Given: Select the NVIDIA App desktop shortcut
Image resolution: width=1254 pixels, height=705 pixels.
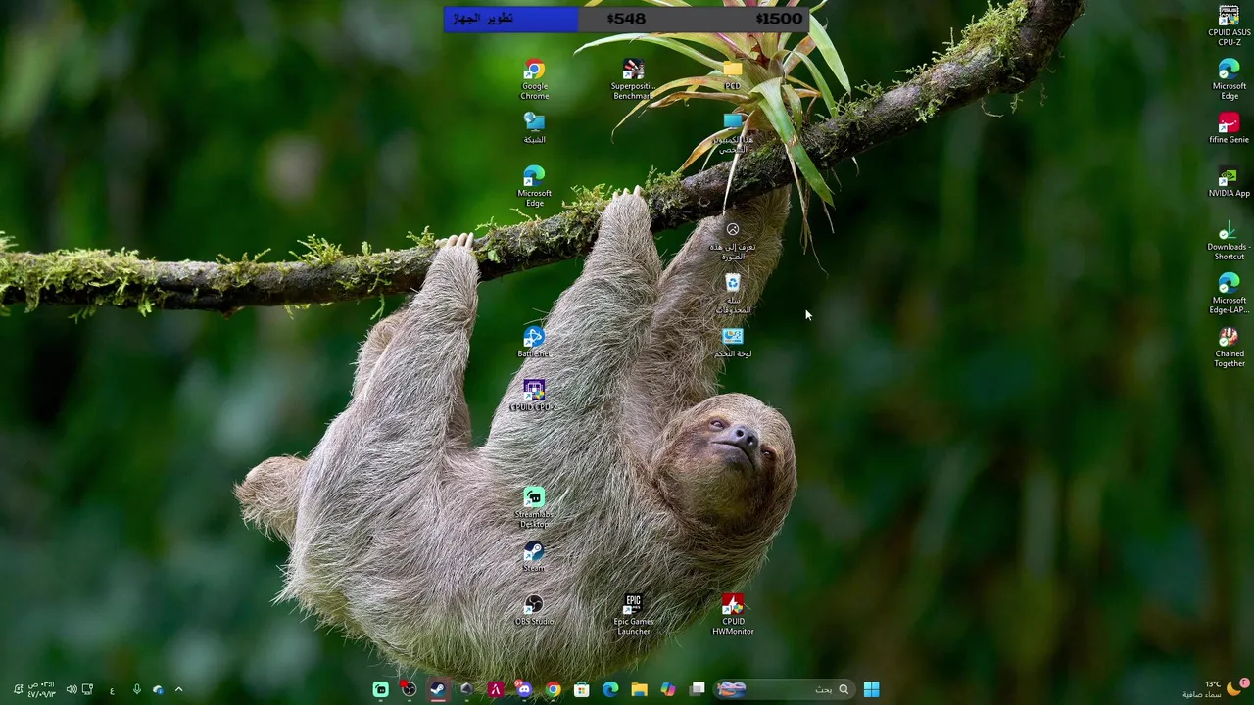Looking at the screenshot, I should coord(1229,182).
